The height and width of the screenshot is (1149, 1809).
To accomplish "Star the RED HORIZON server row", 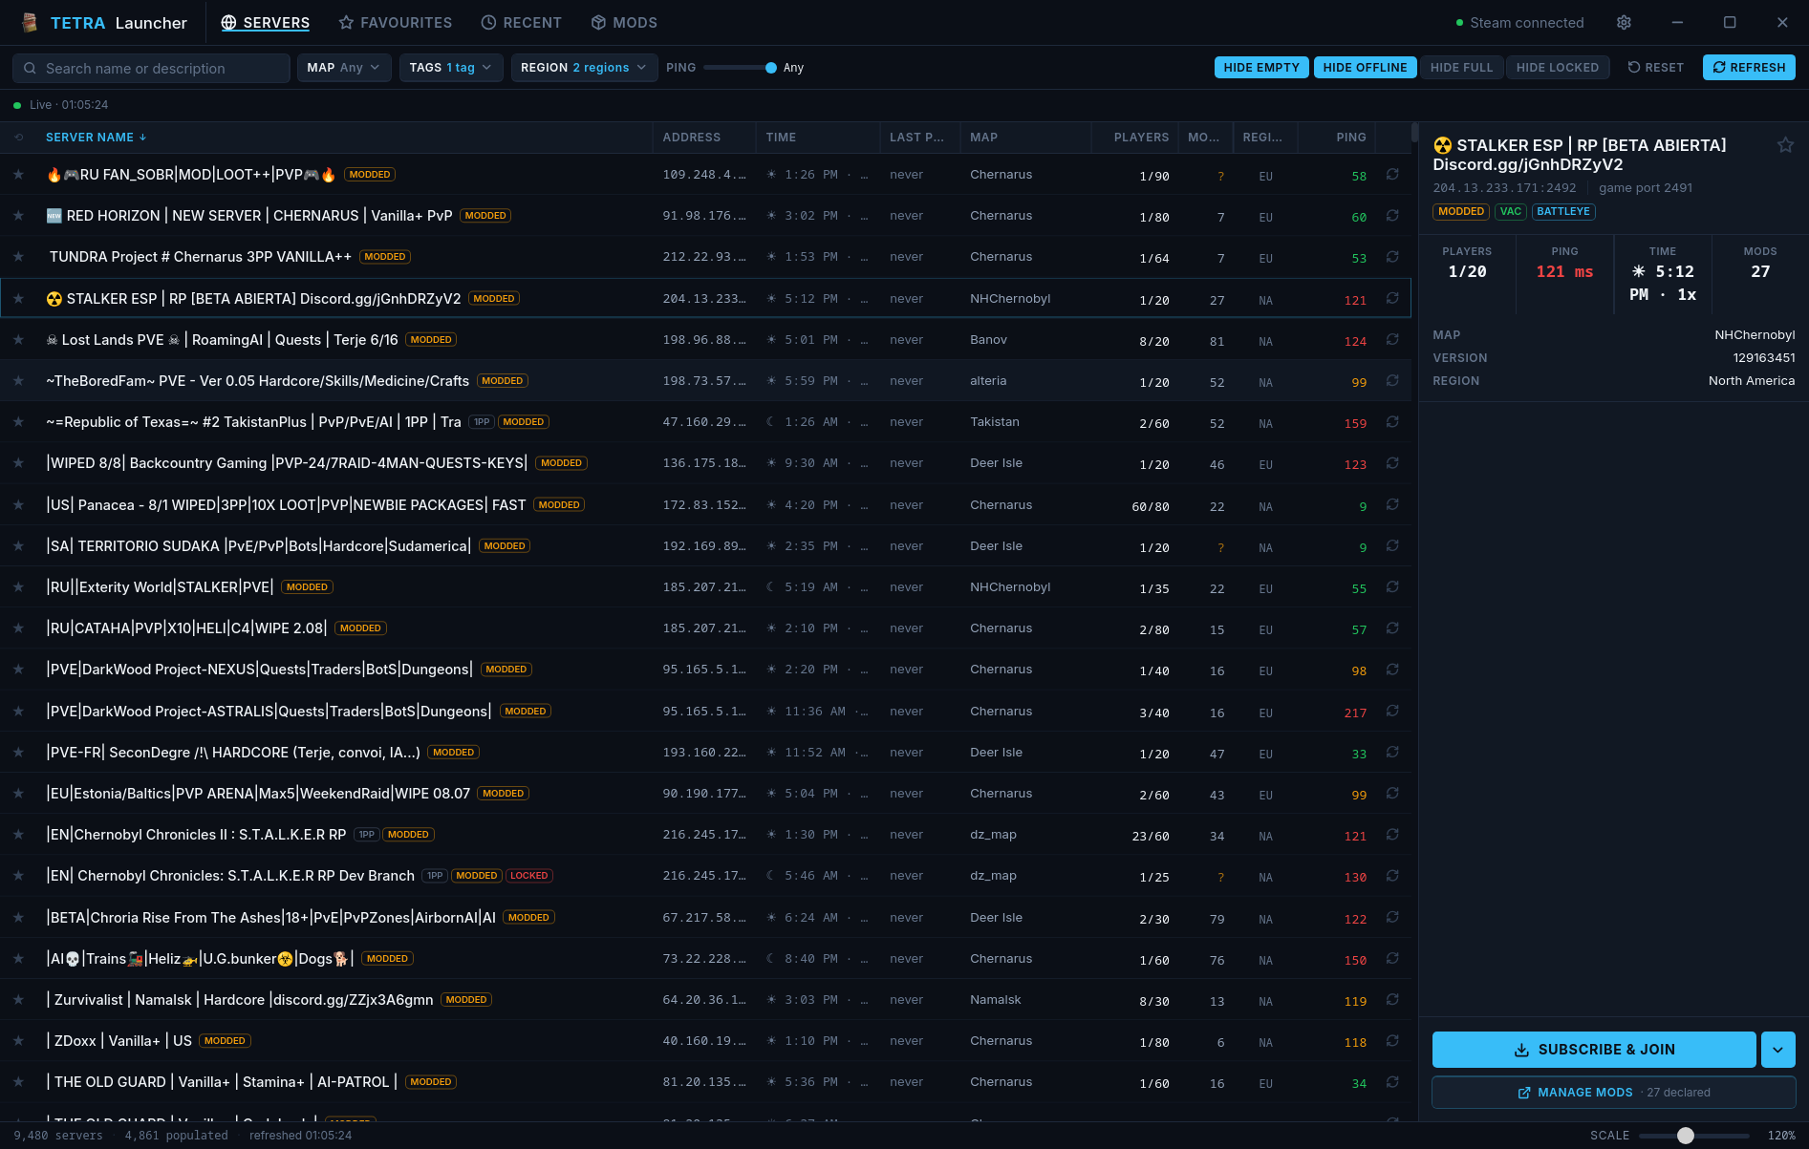I will [x=18, y=216].
